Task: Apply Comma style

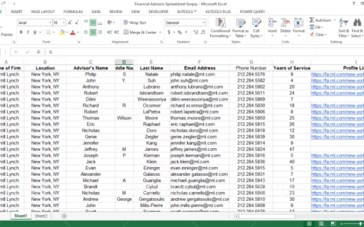Action: [x=186, y=32]
